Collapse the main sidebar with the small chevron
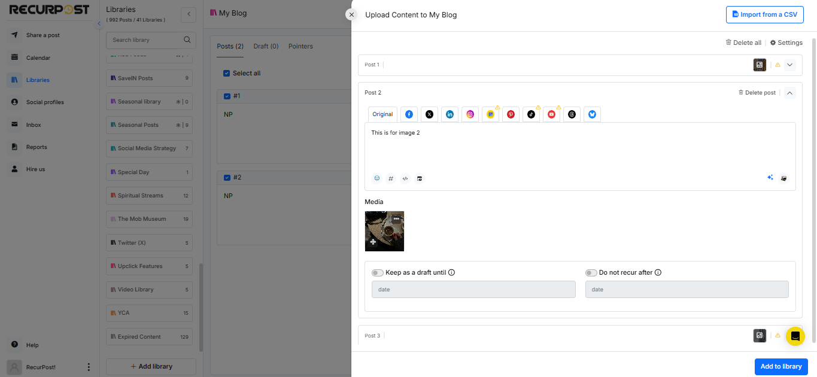The width and height of the screenshot is (817, 377). (x=99, y=23)
